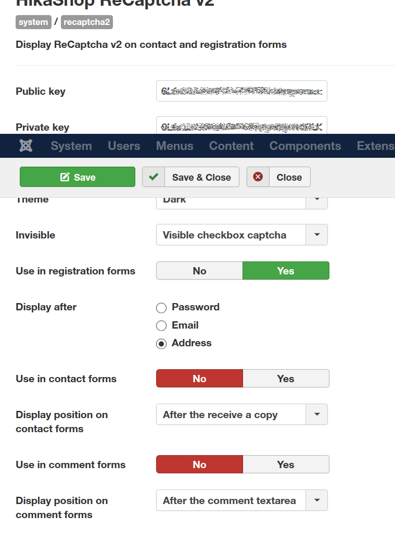This screenshot has height=553, width=395.
Task: Click the recaptcha2 breadcrumb tag
Action: click(x=87, y=22)
